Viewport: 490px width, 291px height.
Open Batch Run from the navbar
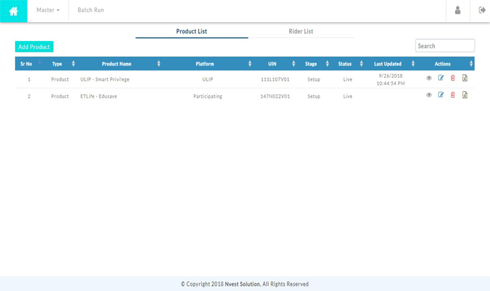pos(91,11)
